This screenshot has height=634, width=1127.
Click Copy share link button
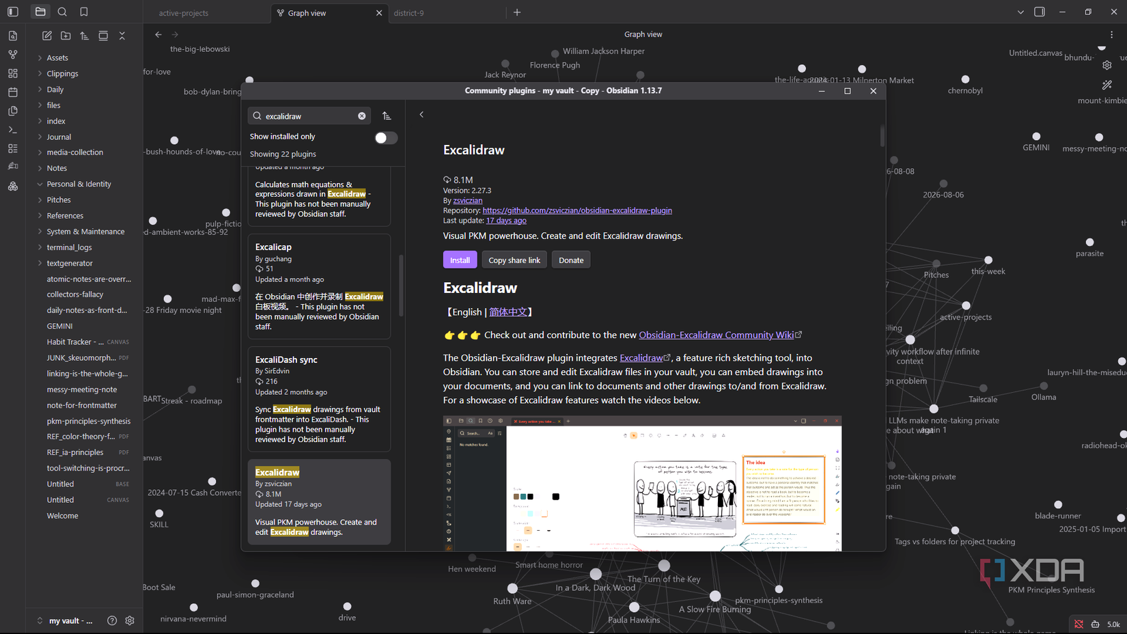click(x=514, y=260)
